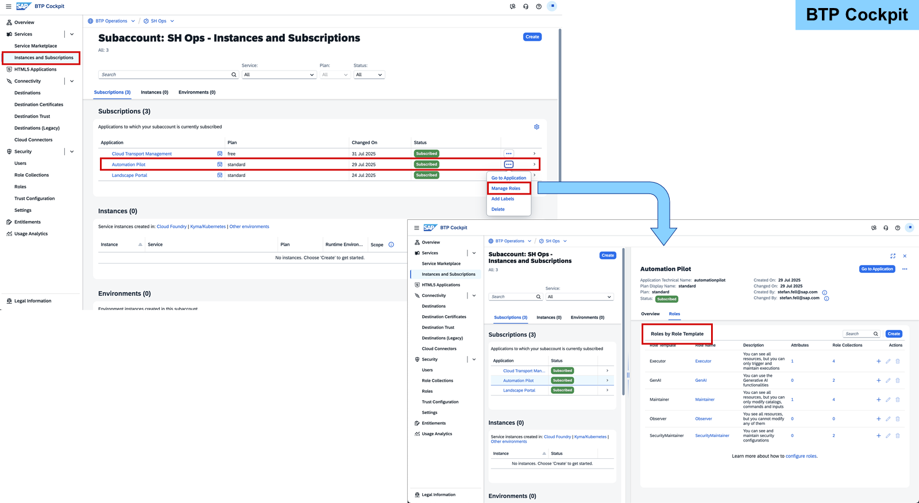Collapse the Security section in background window sidebar
Screen dimensions: 919x503
72,152
